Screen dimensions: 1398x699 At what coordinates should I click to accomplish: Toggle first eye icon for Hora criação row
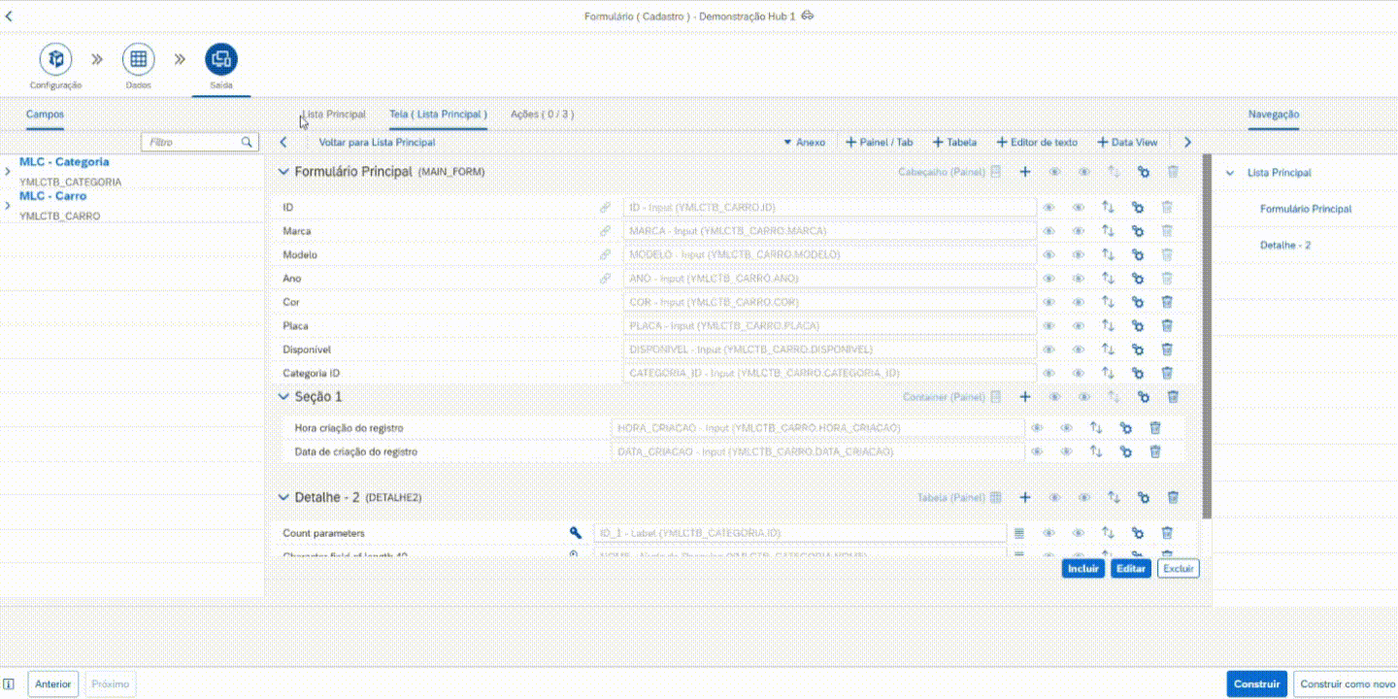coord(1037,428)
